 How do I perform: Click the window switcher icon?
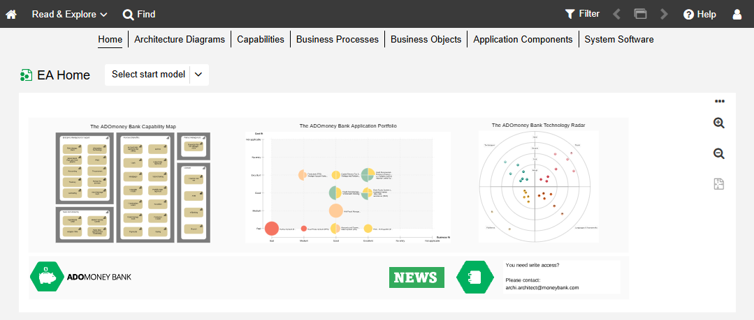(x=640, y=14)
